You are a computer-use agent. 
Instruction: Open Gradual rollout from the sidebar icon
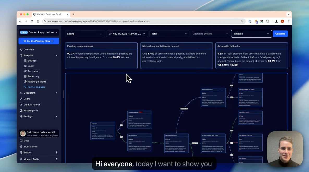coord(21,104)
